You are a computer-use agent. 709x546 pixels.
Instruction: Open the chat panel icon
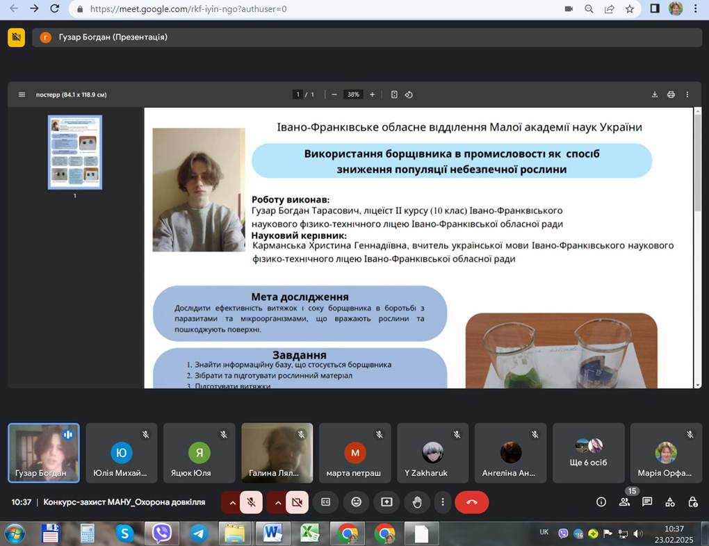click(x=647, y=502)
